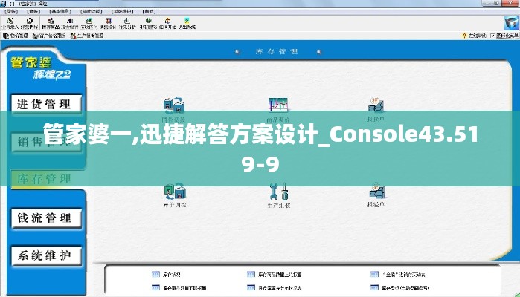
Task: Open the 库存状况 report link
Action: [172, 274]
